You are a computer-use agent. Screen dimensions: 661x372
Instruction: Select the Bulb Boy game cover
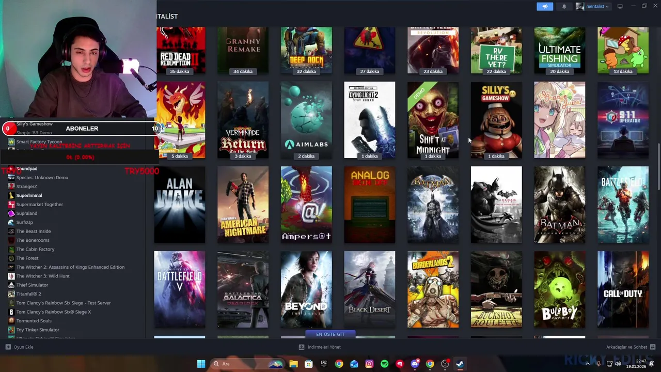tap(560, 289)
